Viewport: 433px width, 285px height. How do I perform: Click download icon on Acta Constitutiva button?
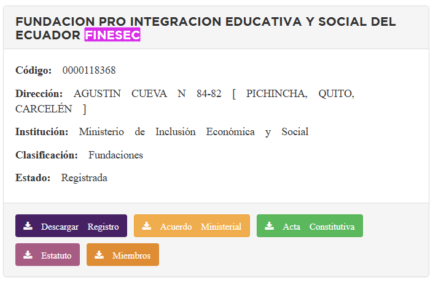coord(269,226)
